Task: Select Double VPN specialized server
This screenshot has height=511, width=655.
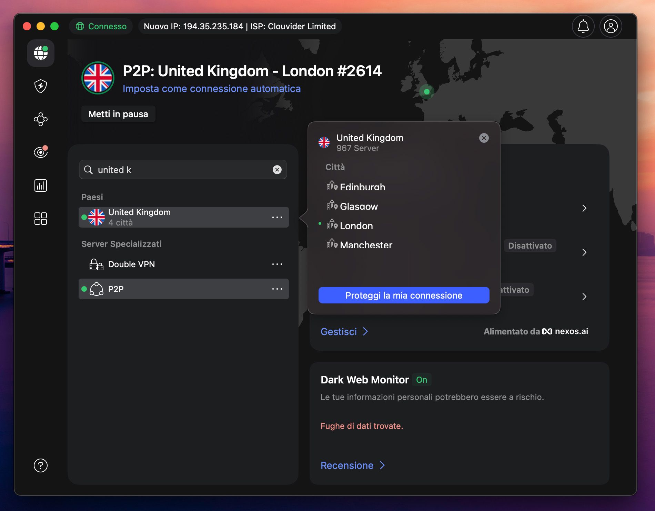Action: click(184, 264)
